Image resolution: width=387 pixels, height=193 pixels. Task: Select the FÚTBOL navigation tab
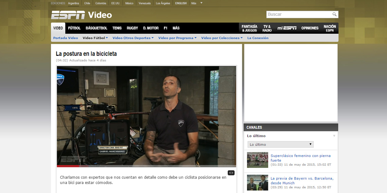(74, 28)
